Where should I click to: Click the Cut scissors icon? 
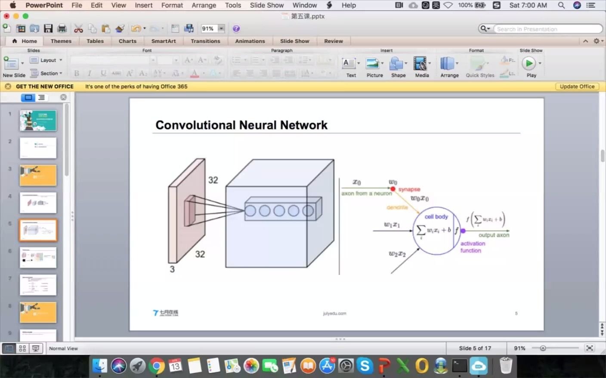coord(78,29)
